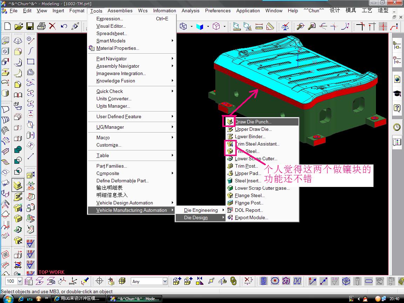The height and width of the screenshot is (303, 404).
Task: Choose Customize from Tools menu
Action: coord(132,145)
